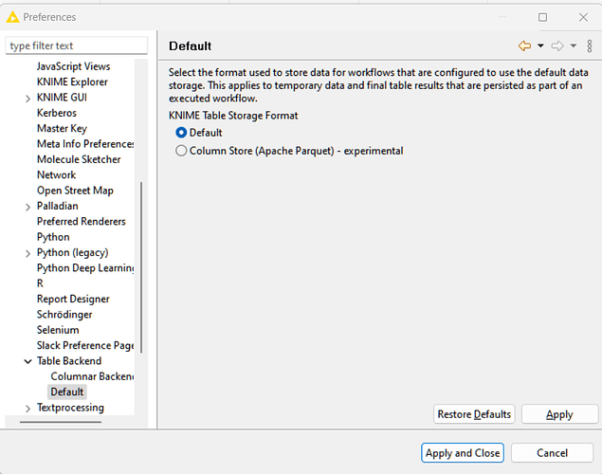
Task: Maximize the Preferences window
Action: pyautogui.click(x=542, y=17)
